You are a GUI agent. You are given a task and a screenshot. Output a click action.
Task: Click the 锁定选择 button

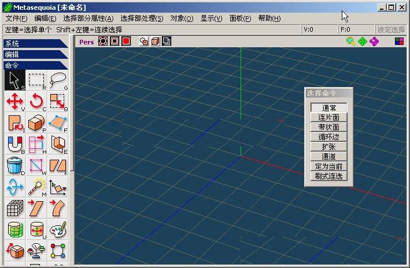[x=391, y=30]
